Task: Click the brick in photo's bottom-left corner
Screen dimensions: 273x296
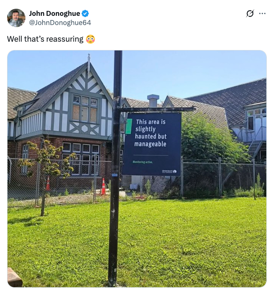Action: [x=15, y=277]
